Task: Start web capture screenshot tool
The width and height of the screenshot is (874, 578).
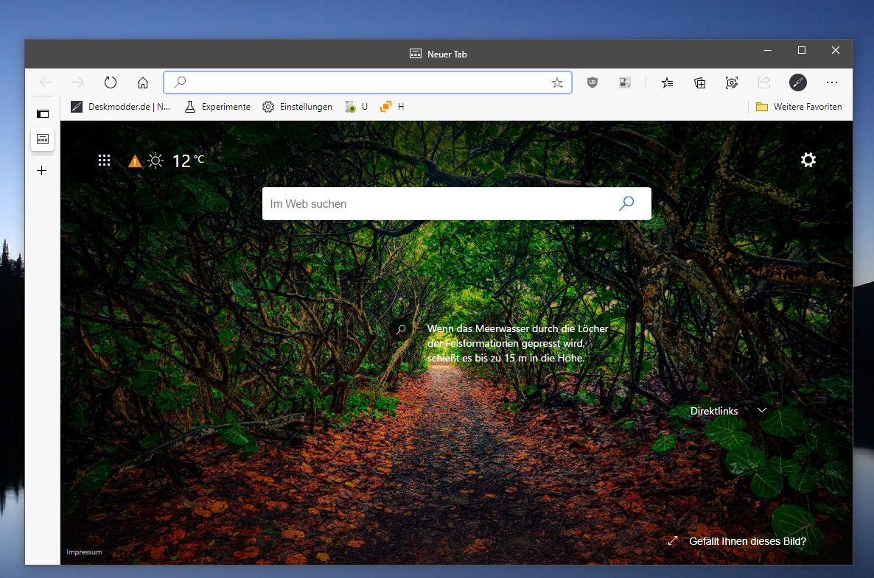Action: [x=732, y=82]
